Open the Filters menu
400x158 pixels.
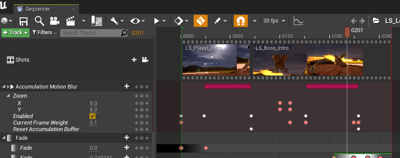(x=44, y=33)
